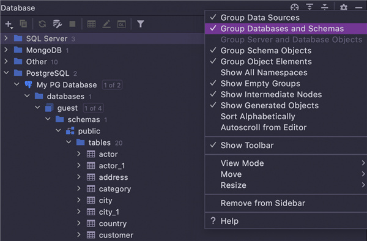
Task: Click the Edit Source pencil icon
Action: point(106,24)
